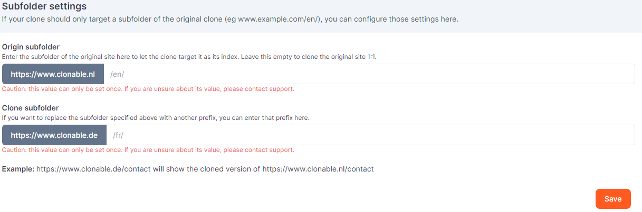Click the Origin subfolder field label
The height and width of the screenshot is (212, 642).
[x=31, y=47]
